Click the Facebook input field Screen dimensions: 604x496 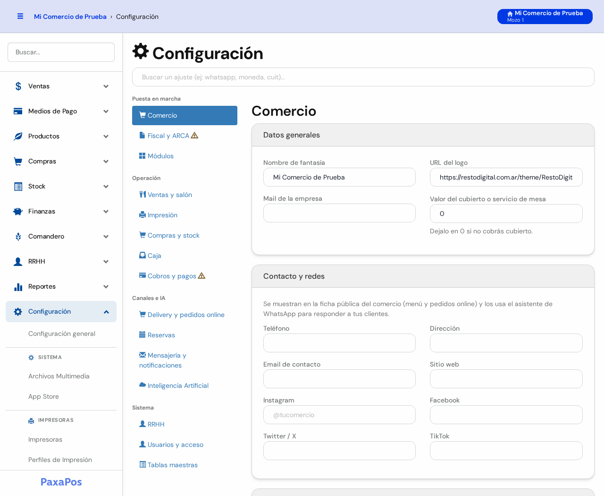(506, 415)
